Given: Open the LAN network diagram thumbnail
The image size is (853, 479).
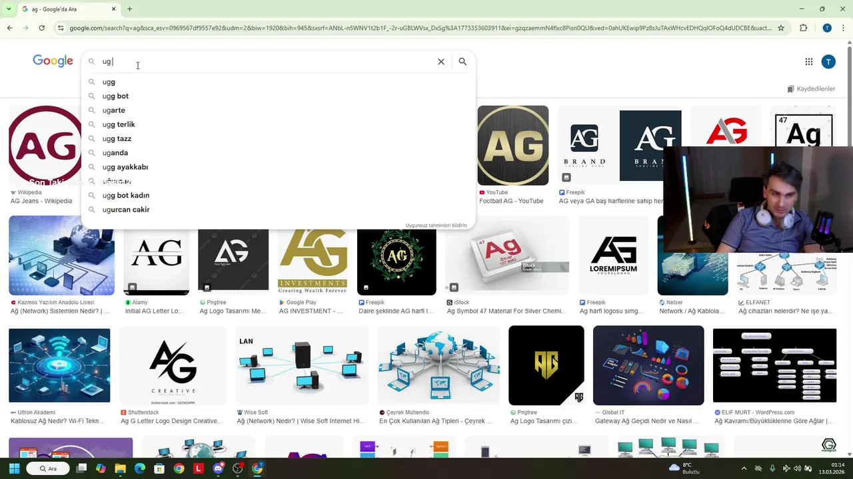Looking at the screenshot, I should [x=302, y=366].
